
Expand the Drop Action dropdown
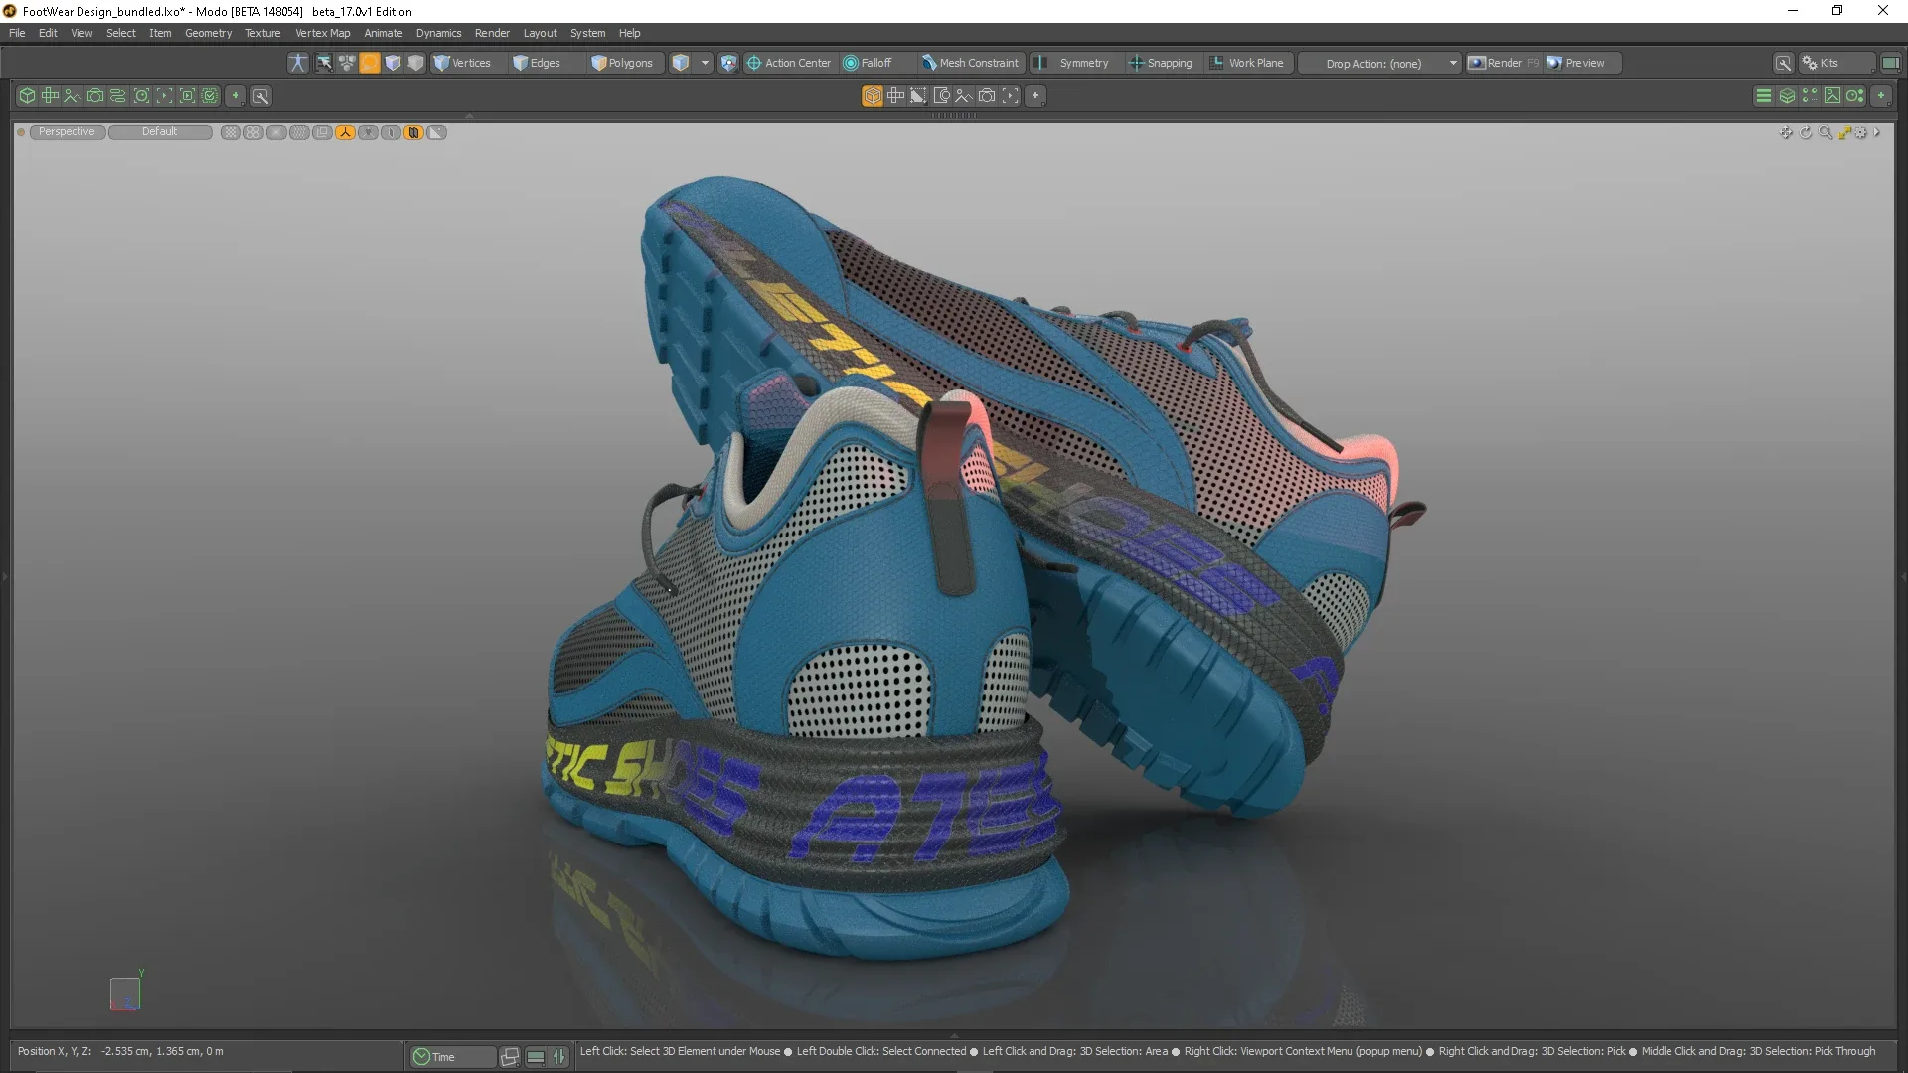click(1380, 63)
